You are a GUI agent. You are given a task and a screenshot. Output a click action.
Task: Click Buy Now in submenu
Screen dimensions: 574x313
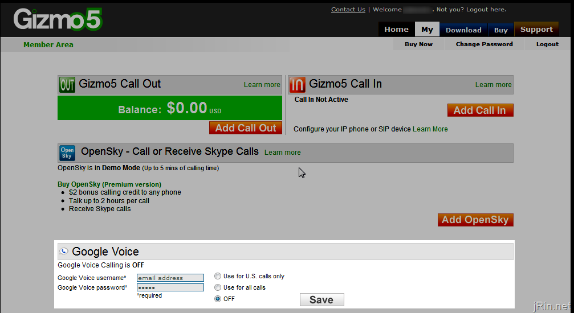[x=418, y=44]
